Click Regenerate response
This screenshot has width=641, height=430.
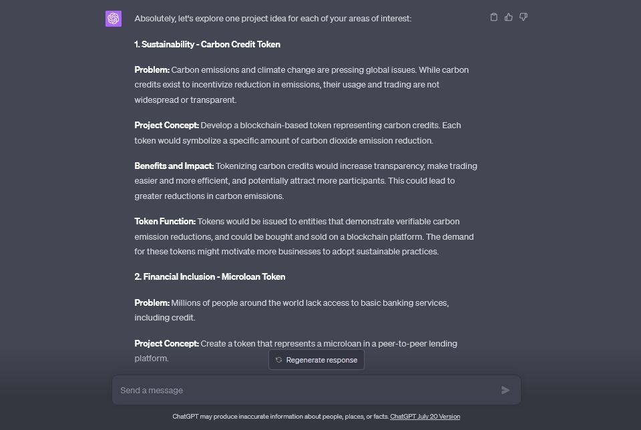tap(316, 359)
